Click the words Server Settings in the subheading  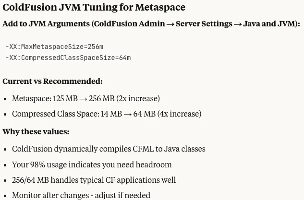[204, 24]
